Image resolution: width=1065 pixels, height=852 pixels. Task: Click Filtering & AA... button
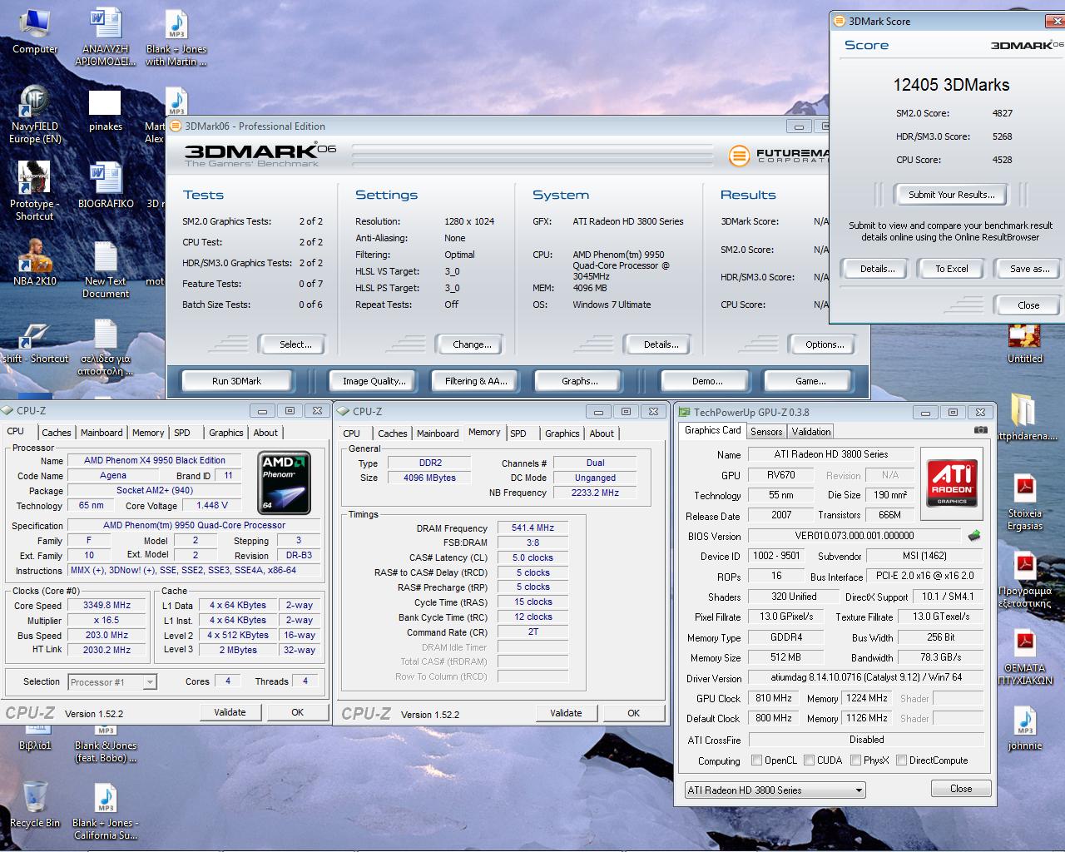[476, 381]
